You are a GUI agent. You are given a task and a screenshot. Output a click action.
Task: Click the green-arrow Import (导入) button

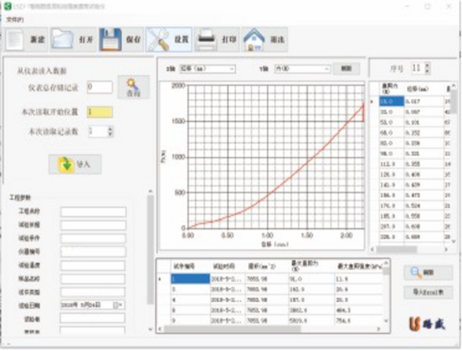tap(75, 164)
